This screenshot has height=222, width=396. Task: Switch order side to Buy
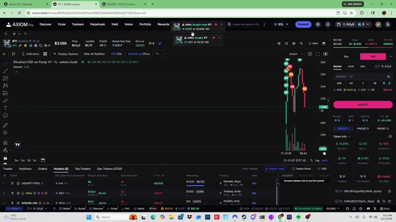click(x=346, y=56)
